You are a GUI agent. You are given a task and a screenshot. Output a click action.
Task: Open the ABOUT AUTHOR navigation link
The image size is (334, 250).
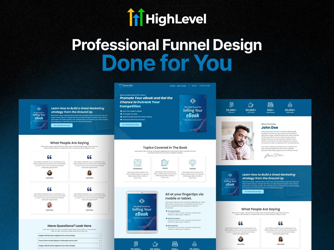[x=181, y=86]
